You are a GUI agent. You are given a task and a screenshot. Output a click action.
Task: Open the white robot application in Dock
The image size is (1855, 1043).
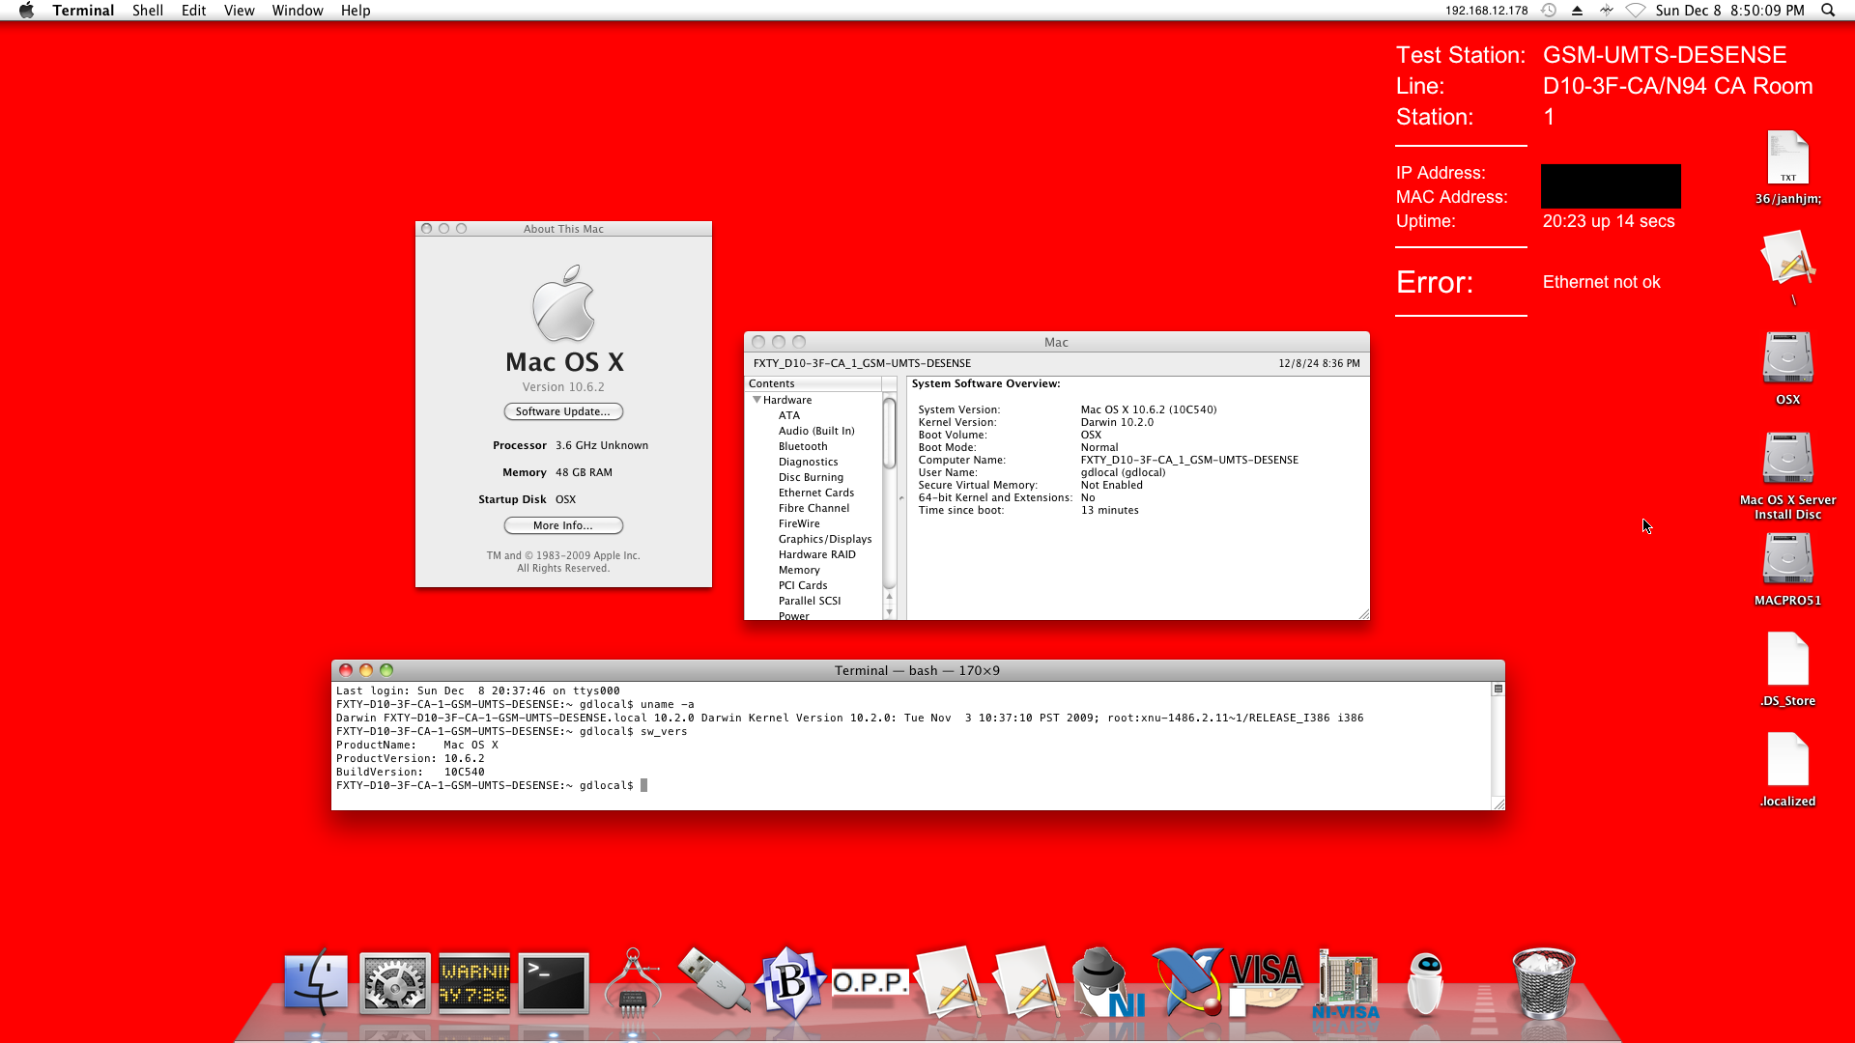click(x=1425, y=982)
